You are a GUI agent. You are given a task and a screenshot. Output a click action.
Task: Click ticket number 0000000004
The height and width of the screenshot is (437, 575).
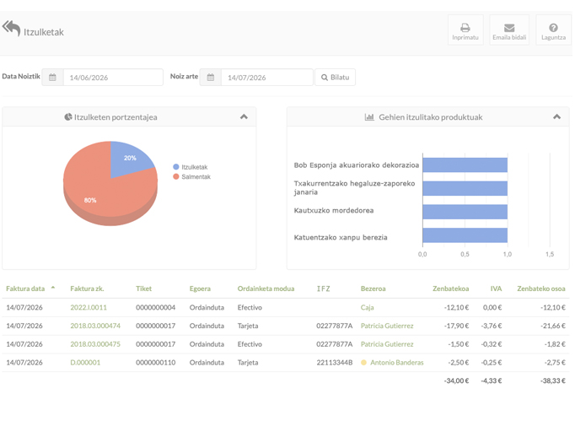(x=155, y=307)
